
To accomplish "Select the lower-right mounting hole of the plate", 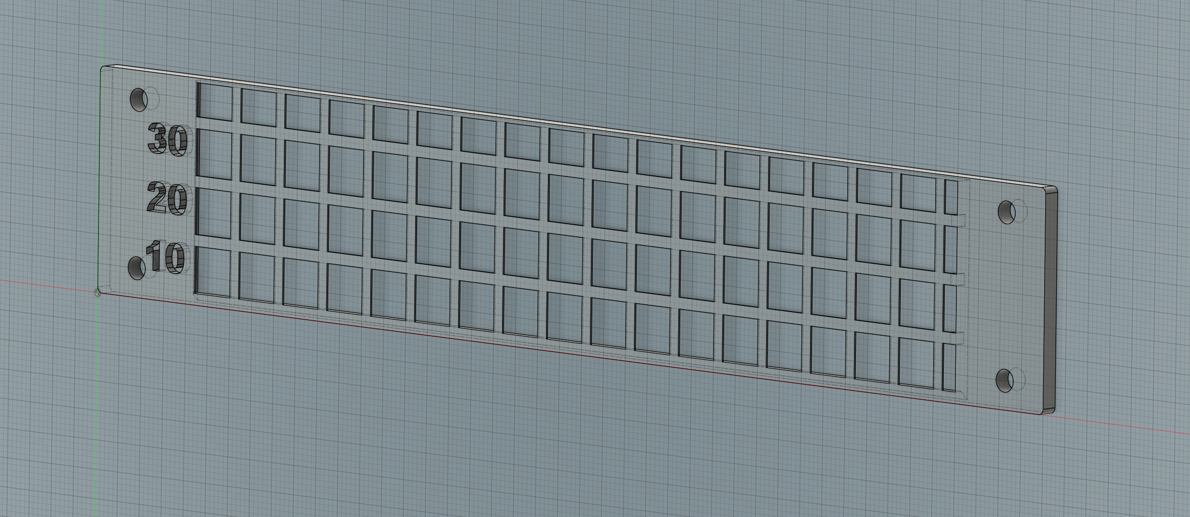I will (1005, 381).
